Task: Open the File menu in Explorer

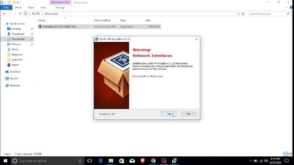Action: 6,7
